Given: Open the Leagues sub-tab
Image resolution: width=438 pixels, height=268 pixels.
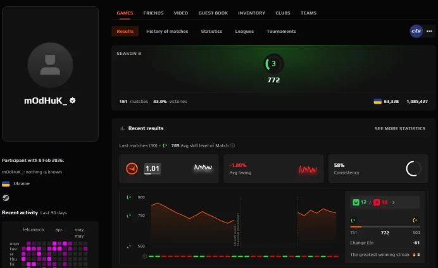Looking at the screenshot, I should click(x=244, y=31).
